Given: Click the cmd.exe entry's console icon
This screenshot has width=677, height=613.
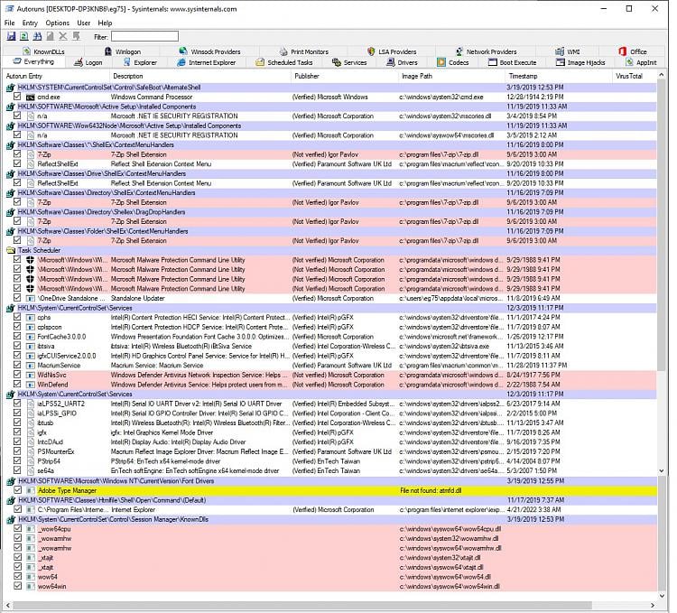Looking at the screenshot, I should click(x=30, y=98).
